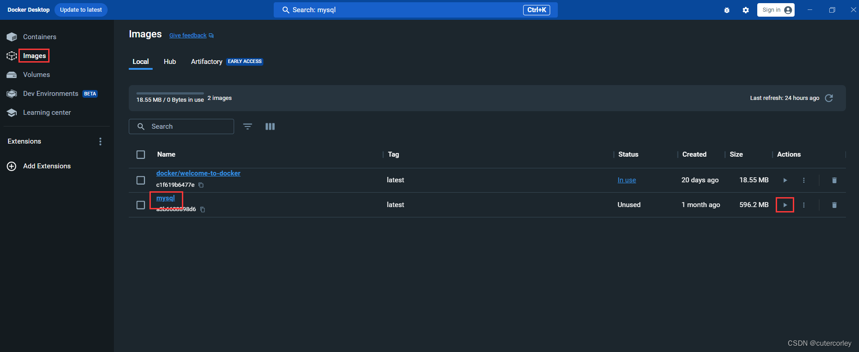Run the docker/welcome-to-docker image
Image resolution: width=859 pixels, height=352 pixels.
[785, 180]
